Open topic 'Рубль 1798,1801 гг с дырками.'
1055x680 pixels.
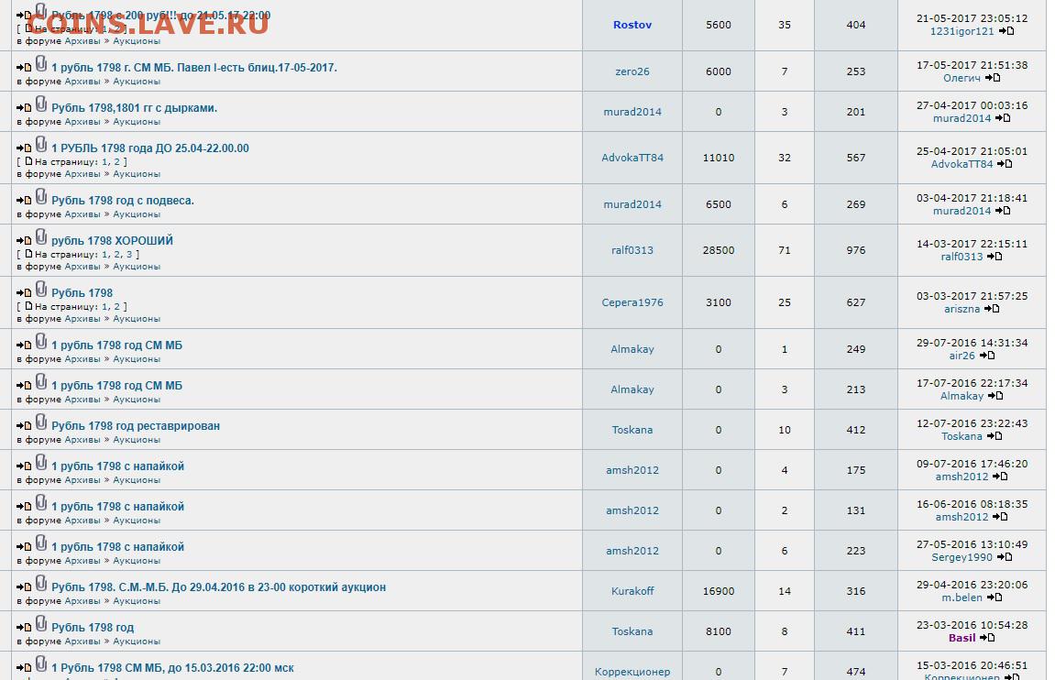(134, 107)
